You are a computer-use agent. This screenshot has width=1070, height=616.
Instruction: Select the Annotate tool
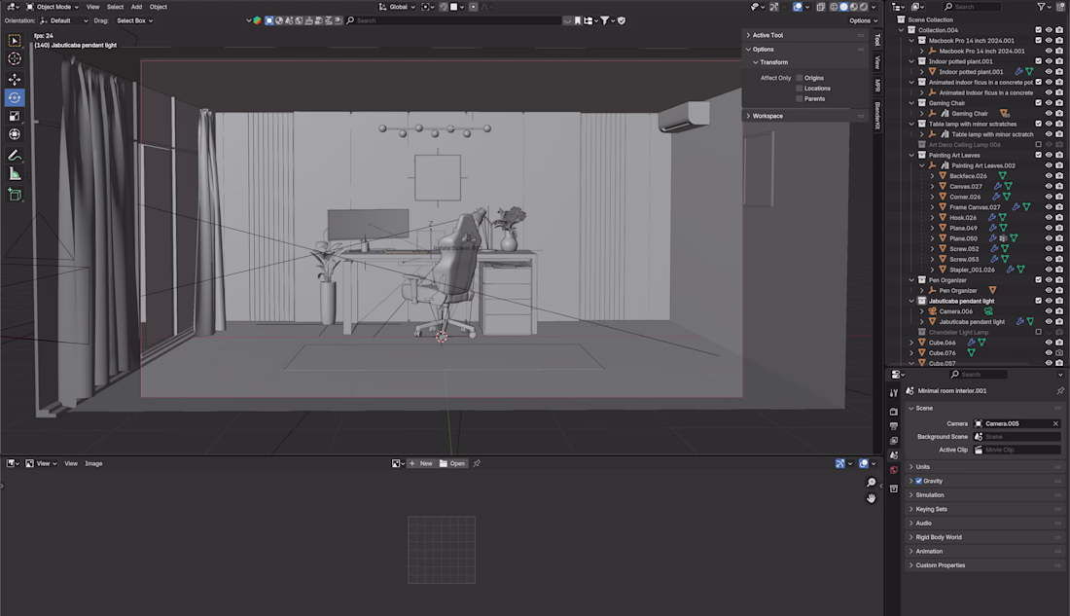click(x=15, y=156)
